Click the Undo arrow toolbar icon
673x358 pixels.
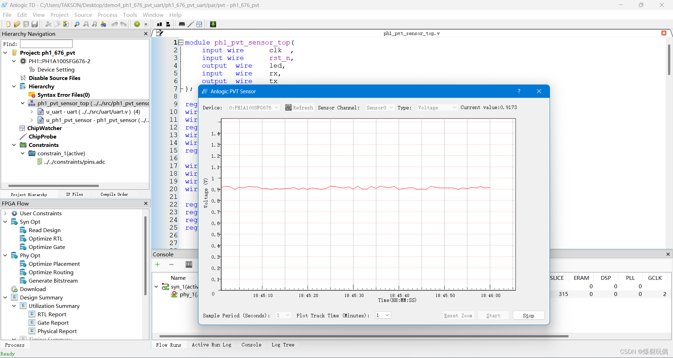point(114,24)
